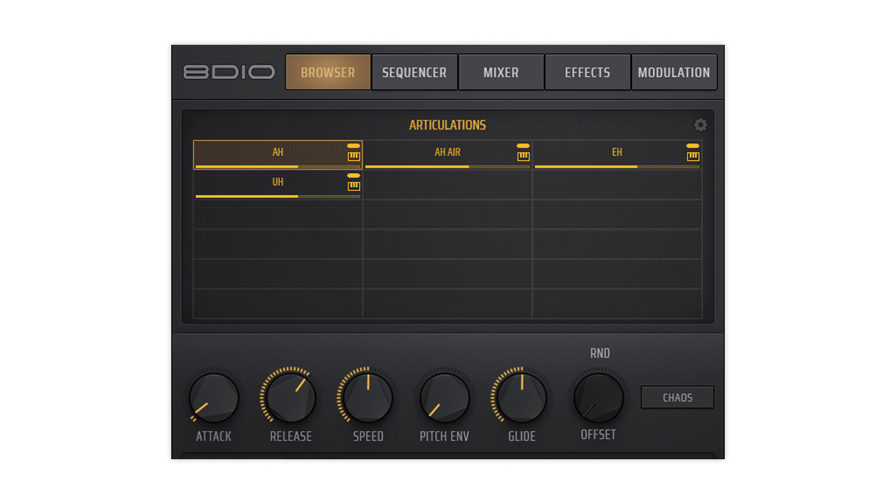Click the Attack knob
This screenshot has height=504, width=896.
[x=214, y=398]
